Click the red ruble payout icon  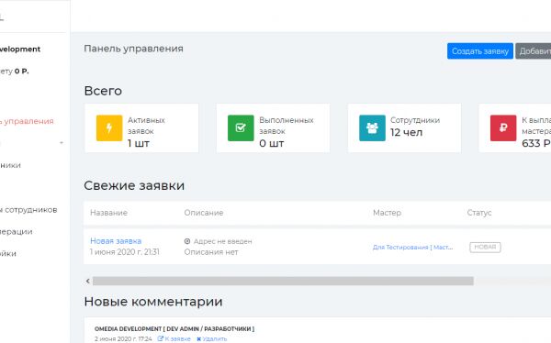coord(503,127)
